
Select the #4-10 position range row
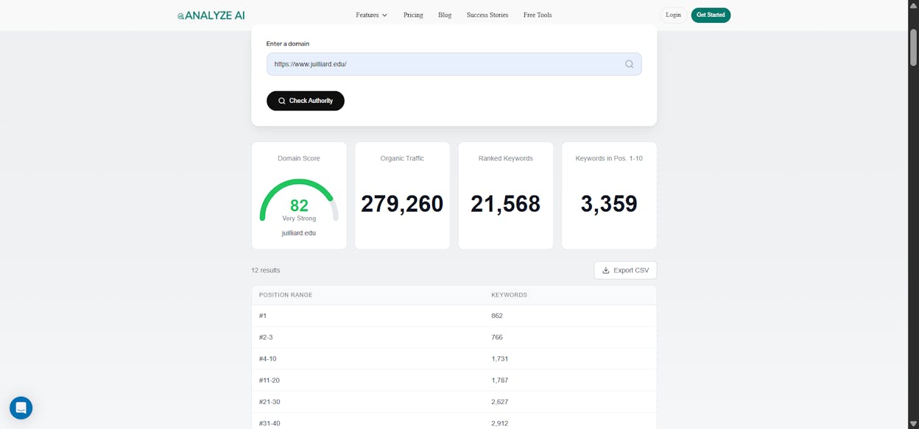pos(454,359)
